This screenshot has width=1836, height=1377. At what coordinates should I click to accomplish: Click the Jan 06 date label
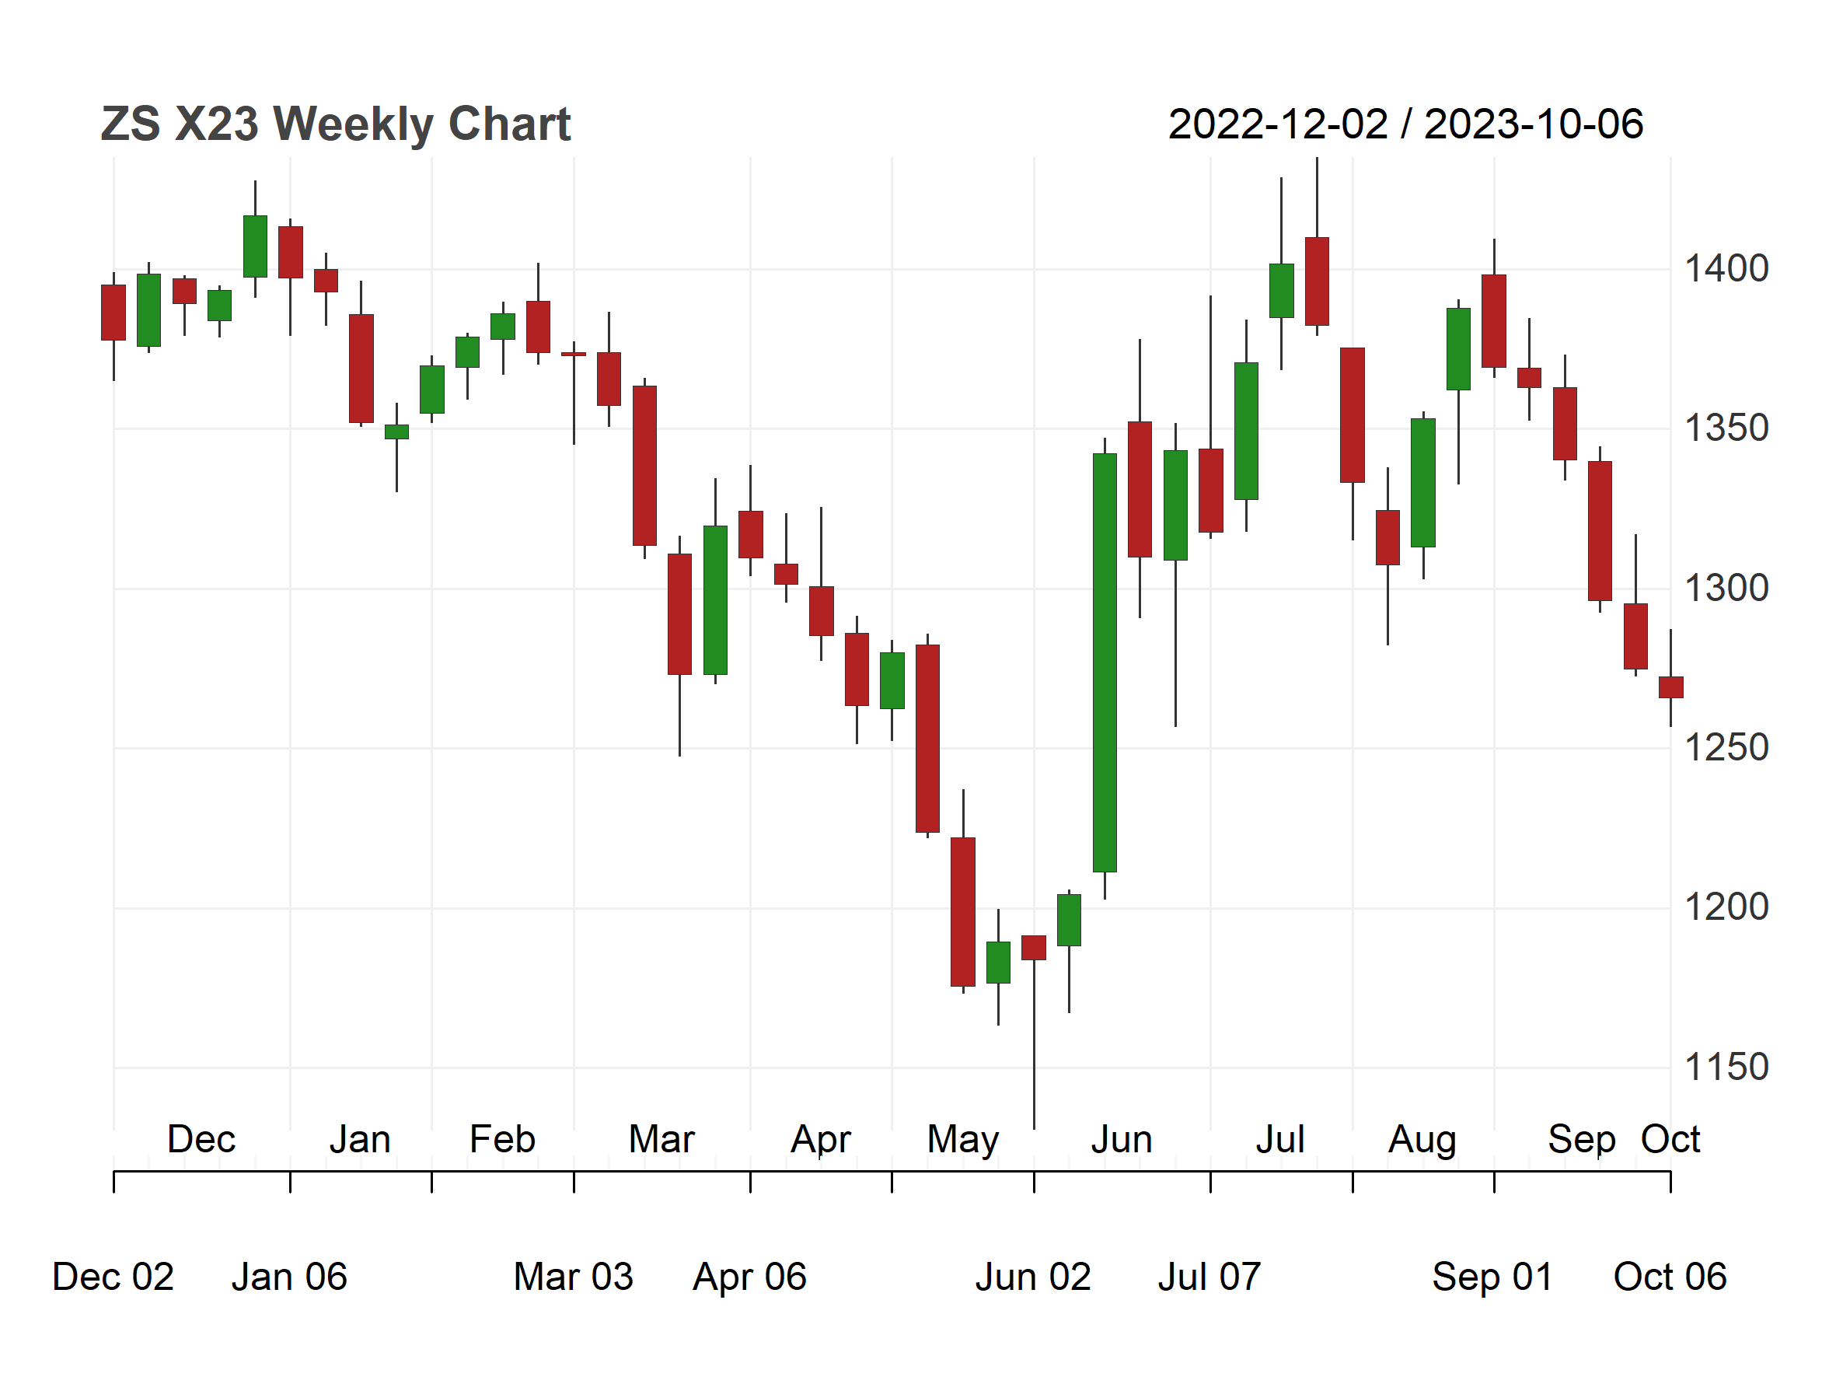(289, 1277)
